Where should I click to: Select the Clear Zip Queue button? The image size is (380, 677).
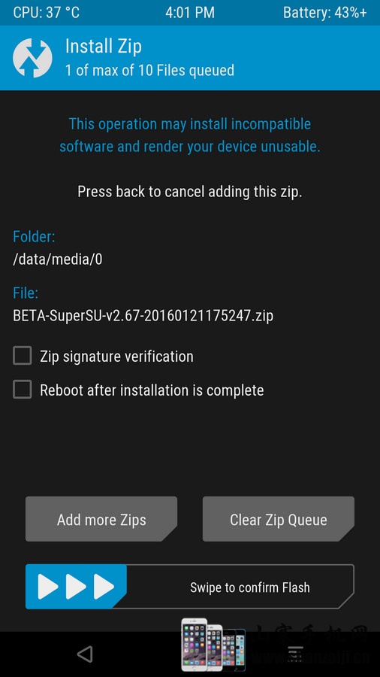(279, 519)
